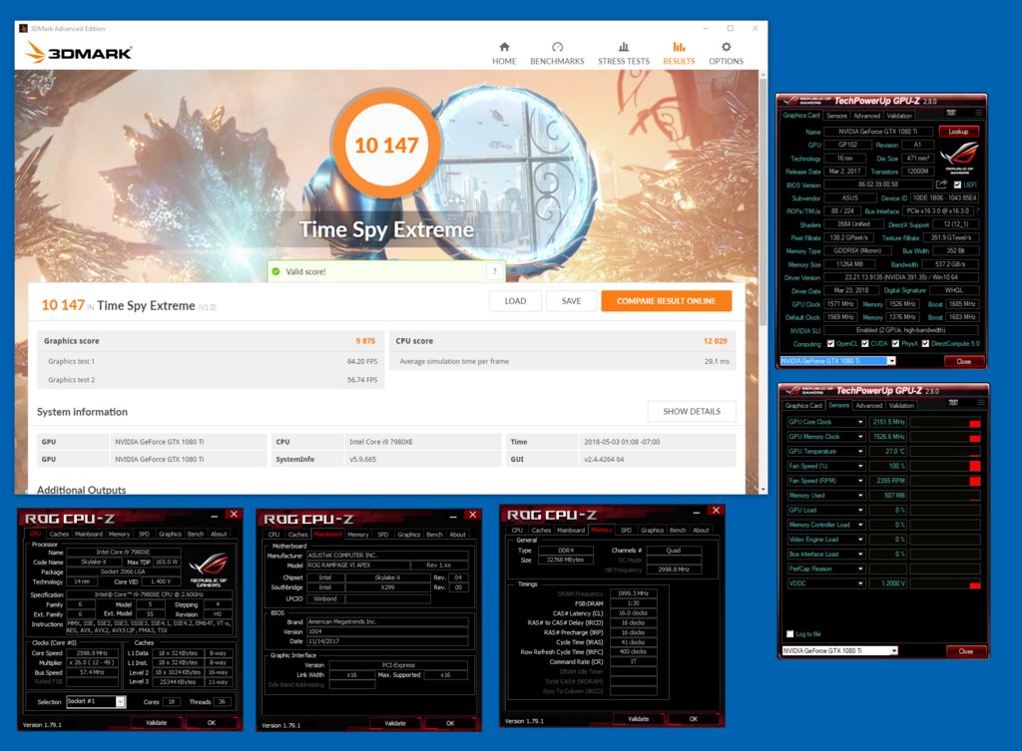The width and height of the screenshot is (1022, 751).
Task: Open the hamburger menu in GPU-Z Graphics Card window
Action: coord(978,114)
